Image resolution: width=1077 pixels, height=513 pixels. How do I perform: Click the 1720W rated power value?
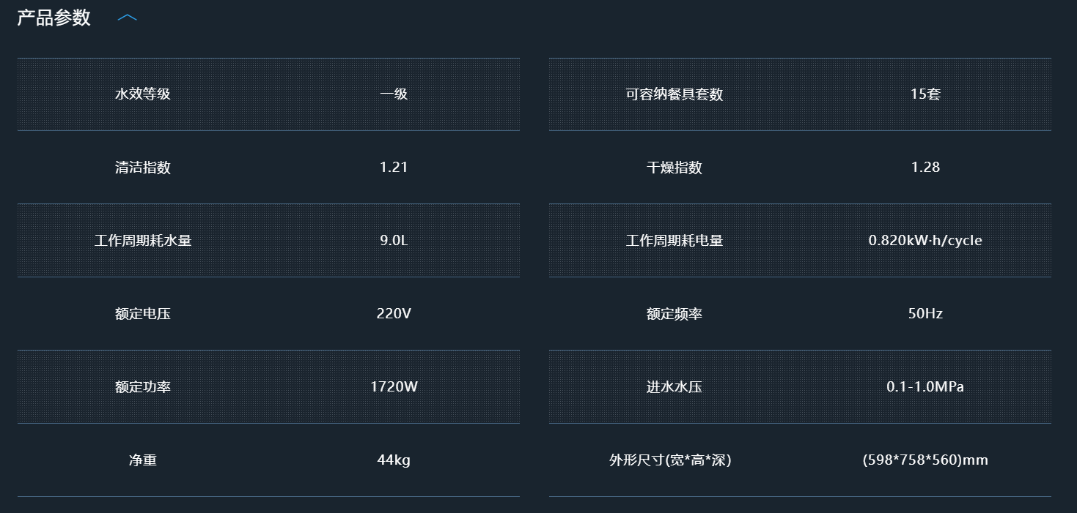coord(394,387)
